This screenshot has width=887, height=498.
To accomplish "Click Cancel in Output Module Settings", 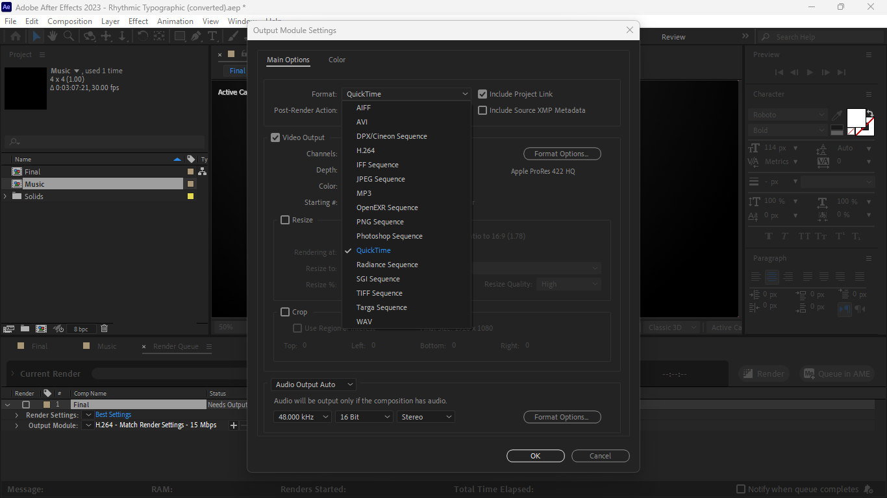I will (601, 456).
